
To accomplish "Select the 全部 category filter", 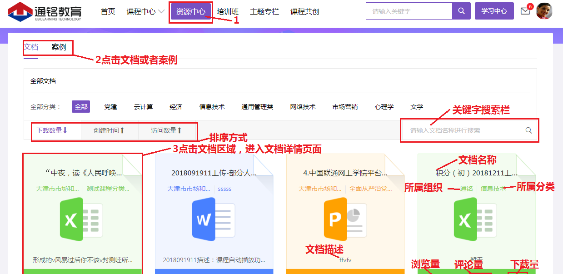I will coord(81,107).
